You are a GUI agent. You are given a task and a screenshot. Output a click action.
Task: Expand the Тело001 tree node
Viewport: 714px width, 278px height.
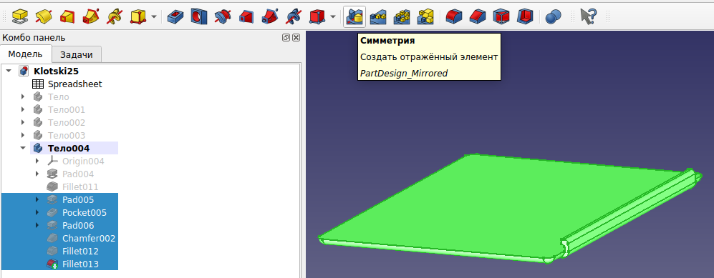pyautogui.click(x=23, y=109)
